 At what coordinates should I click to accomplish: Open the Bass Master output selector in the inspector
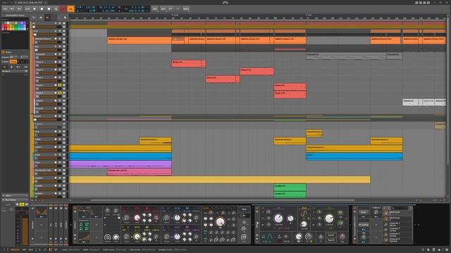pyautogui.click(x=14, y=200)
